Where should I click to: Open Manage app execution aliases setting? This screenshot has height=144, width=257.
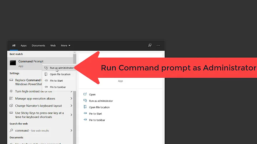40,98
